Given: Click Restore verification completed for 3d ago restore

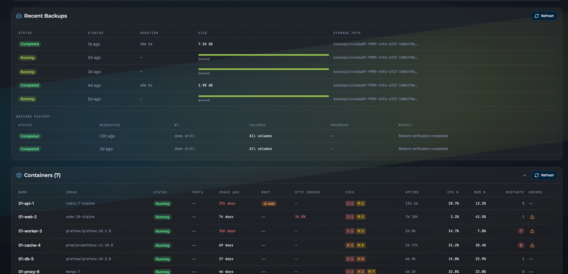Looking at the screenshot, I should tap(423, 149).
